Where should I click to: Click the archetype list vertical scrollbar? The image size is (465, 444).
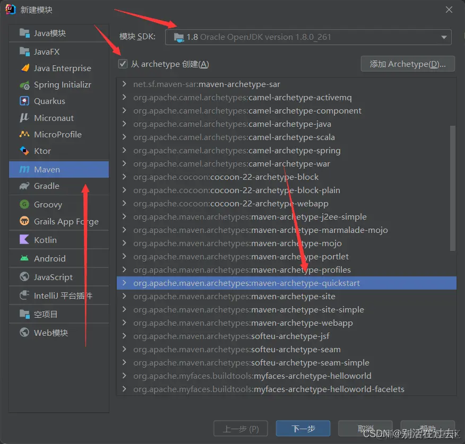pyautogui.click(x=452, y=188)
